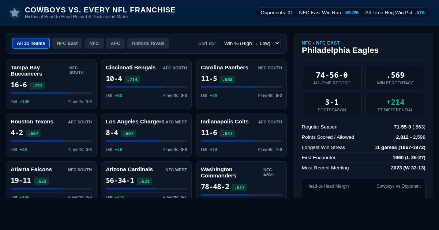Click the 3-1 Postseason tile
This screenshot has height=230, width=439.
click(332, 104)
